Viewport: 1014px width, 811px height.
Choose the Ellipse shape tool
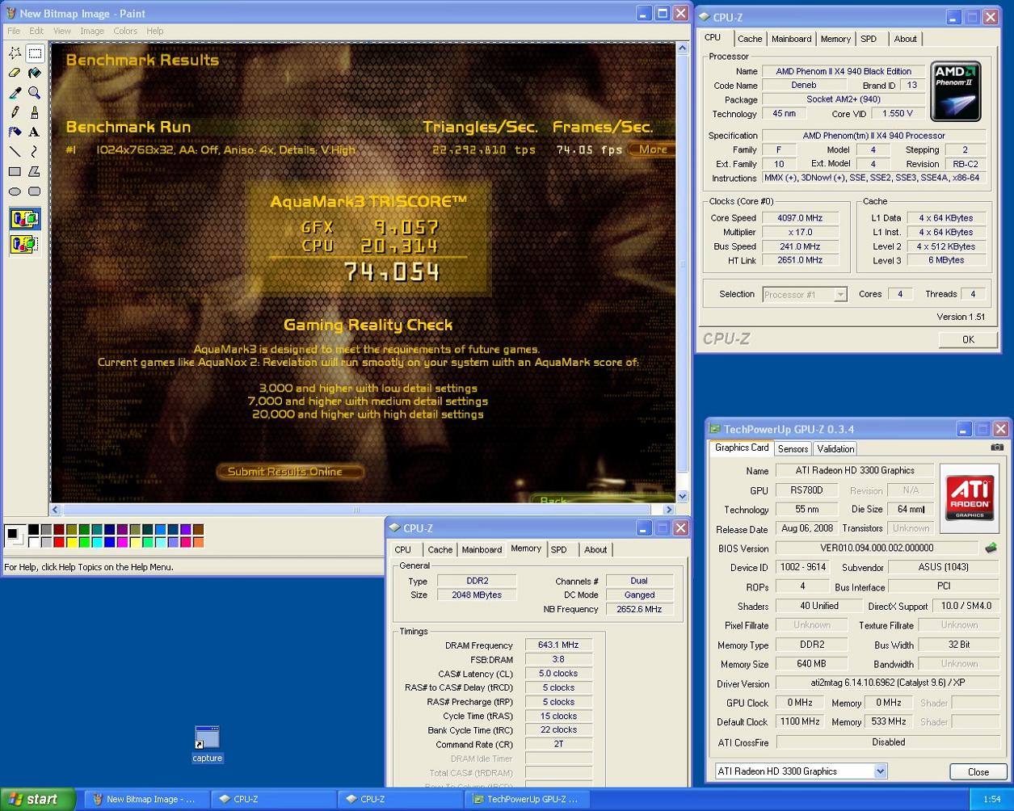tap(15, 191)
